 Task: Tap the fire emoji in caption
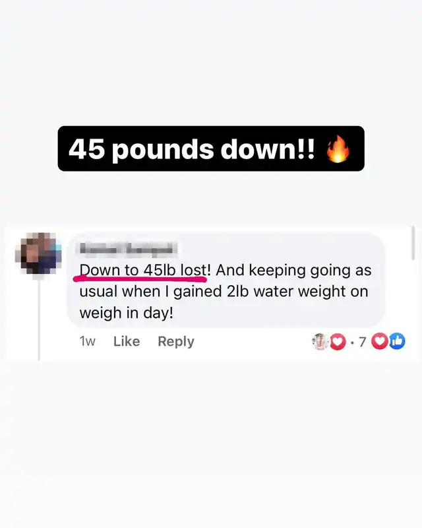[338, 149]
